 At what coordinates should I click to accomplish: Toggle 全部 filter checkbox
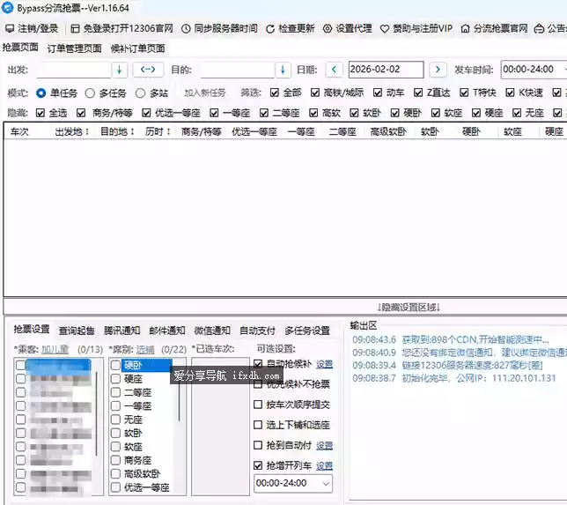click(x=275, y=93)
